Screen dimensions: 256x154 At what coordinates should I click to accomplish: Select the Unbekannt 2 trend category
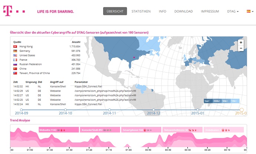pos(224,130)
